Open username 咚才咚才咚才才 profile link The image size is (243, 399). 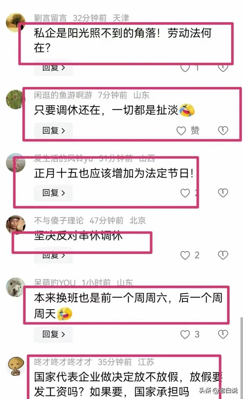pos(63,361)
